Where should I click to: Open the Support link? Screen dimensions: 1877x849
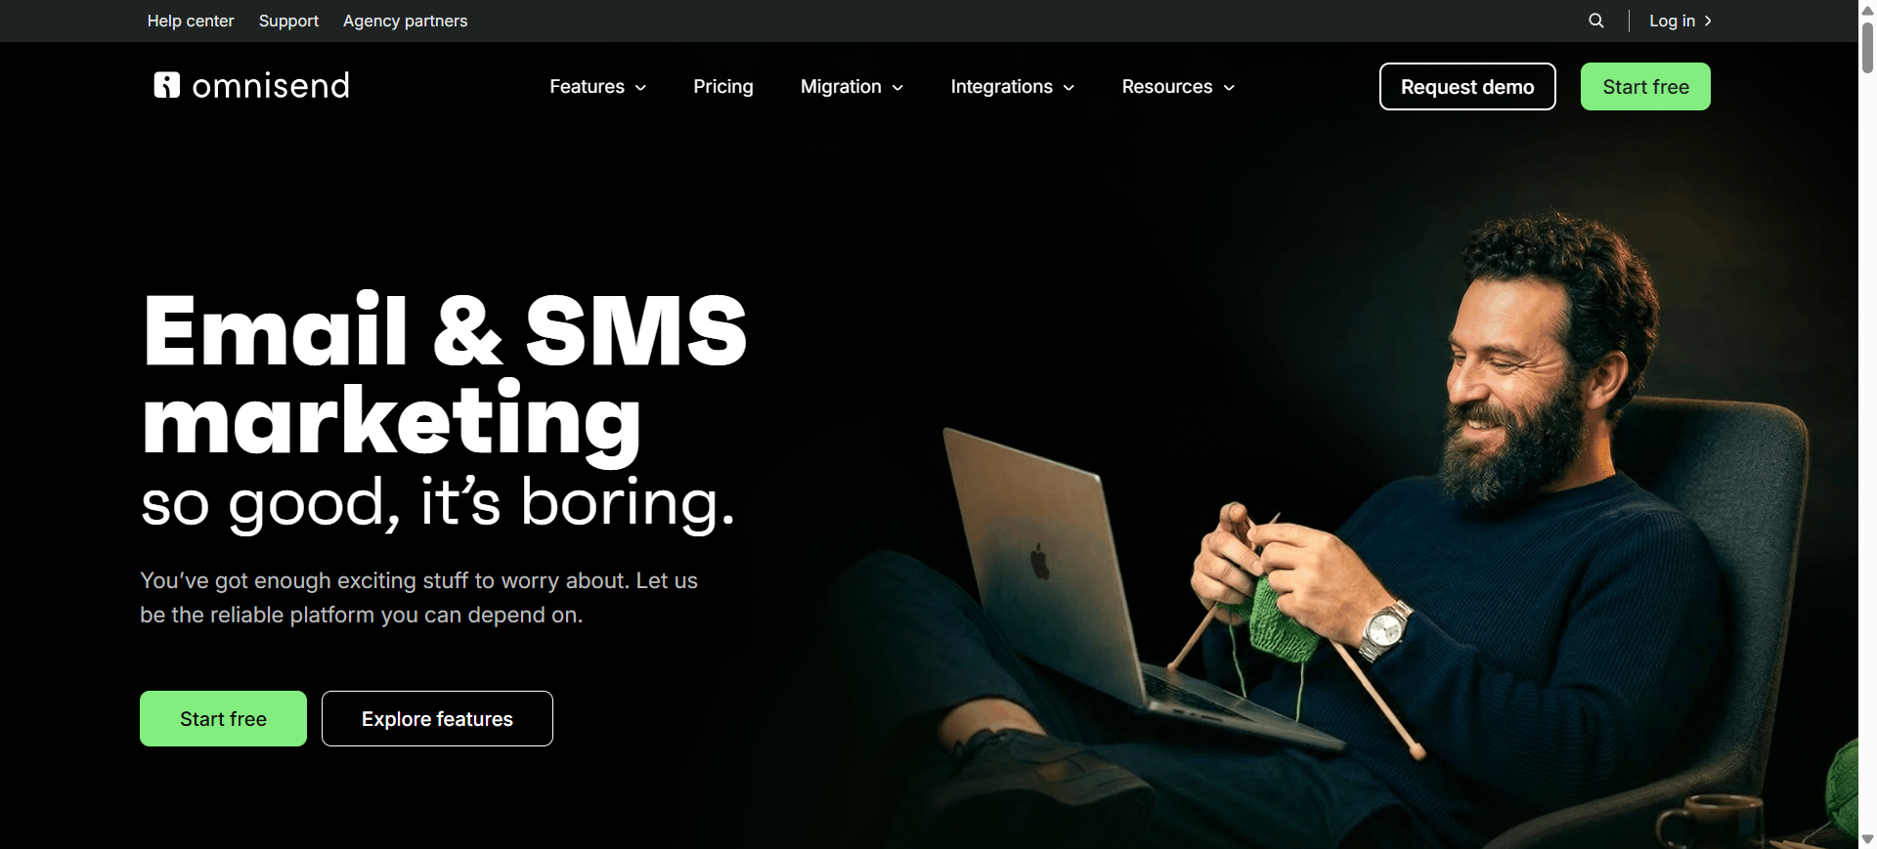[288, 21]
